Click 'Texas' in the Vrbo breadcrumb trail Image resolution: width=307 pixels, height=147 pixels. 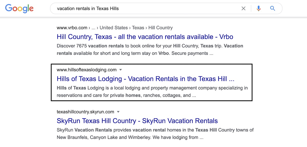pos(138,28)
